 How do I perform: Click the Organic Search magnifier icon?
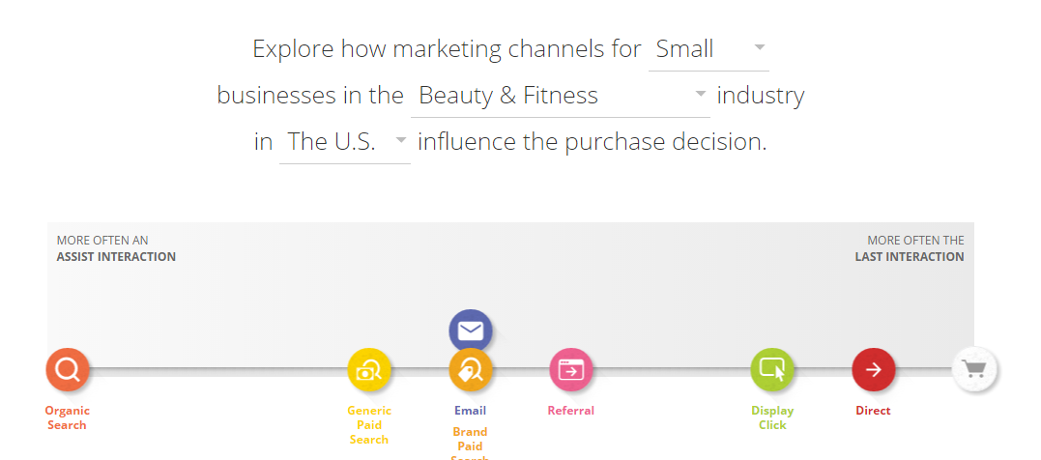point(67,369)
